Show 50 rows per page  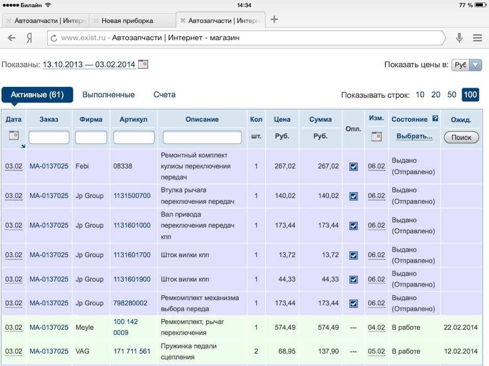point(452,95)
